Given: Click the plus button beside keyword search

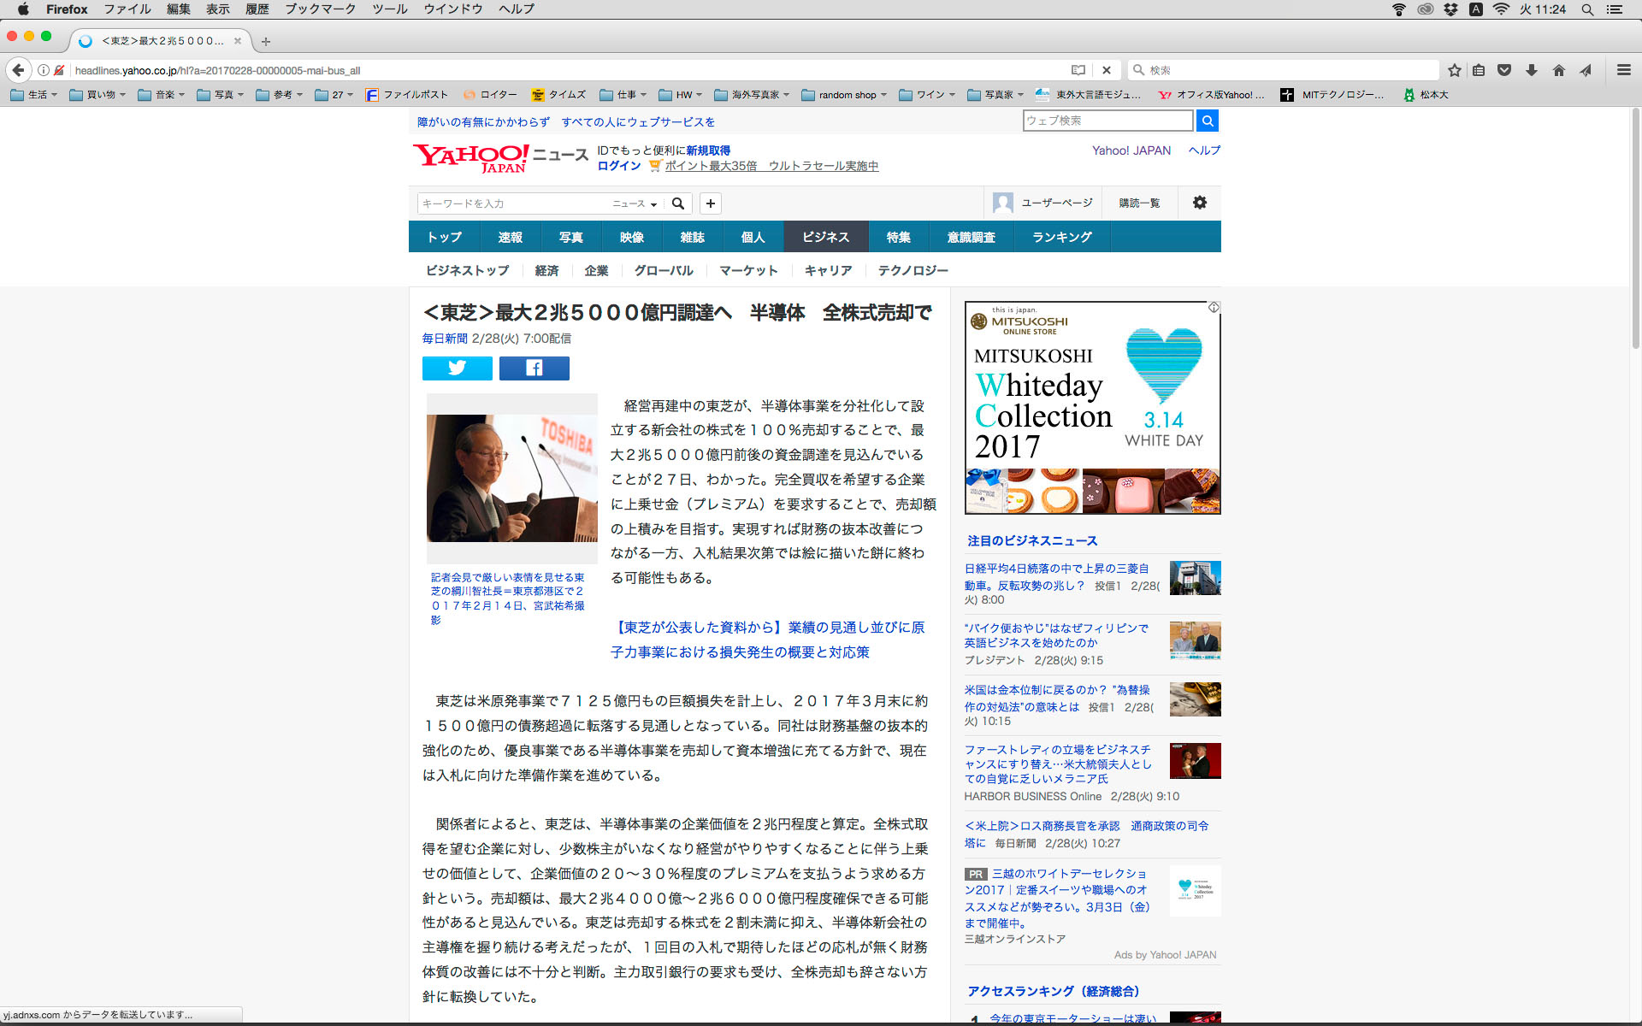Looking at the screenshot, I should (x=710, y=203).
